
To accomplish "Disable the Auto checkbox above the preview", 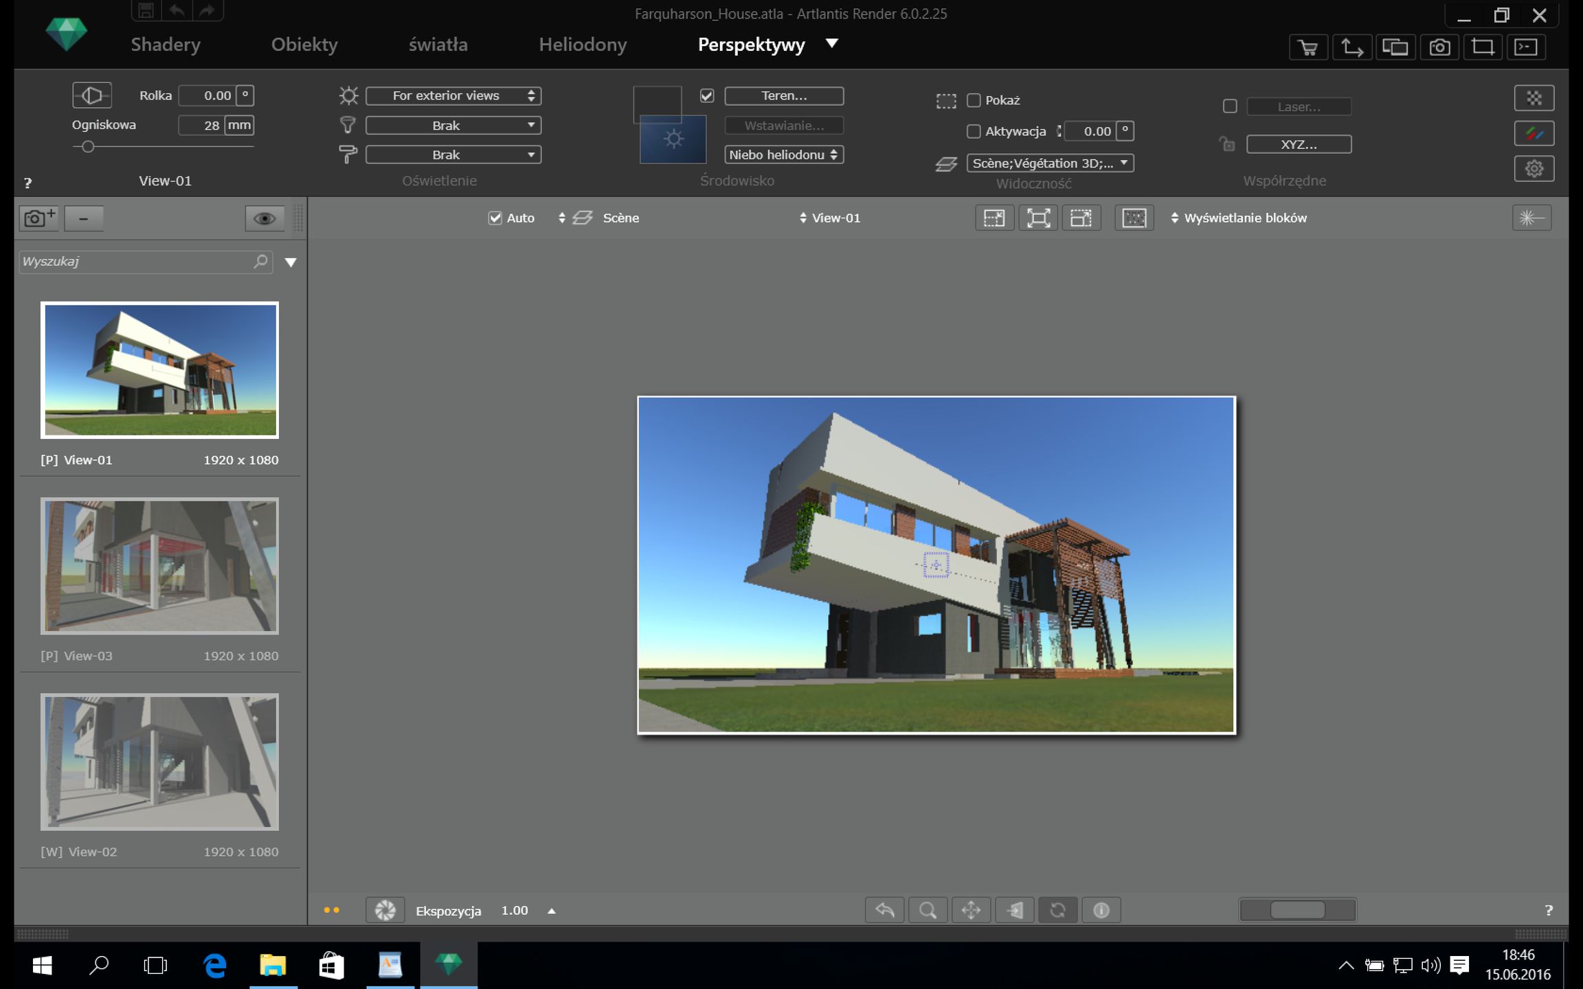I will [x=496, y=218].
